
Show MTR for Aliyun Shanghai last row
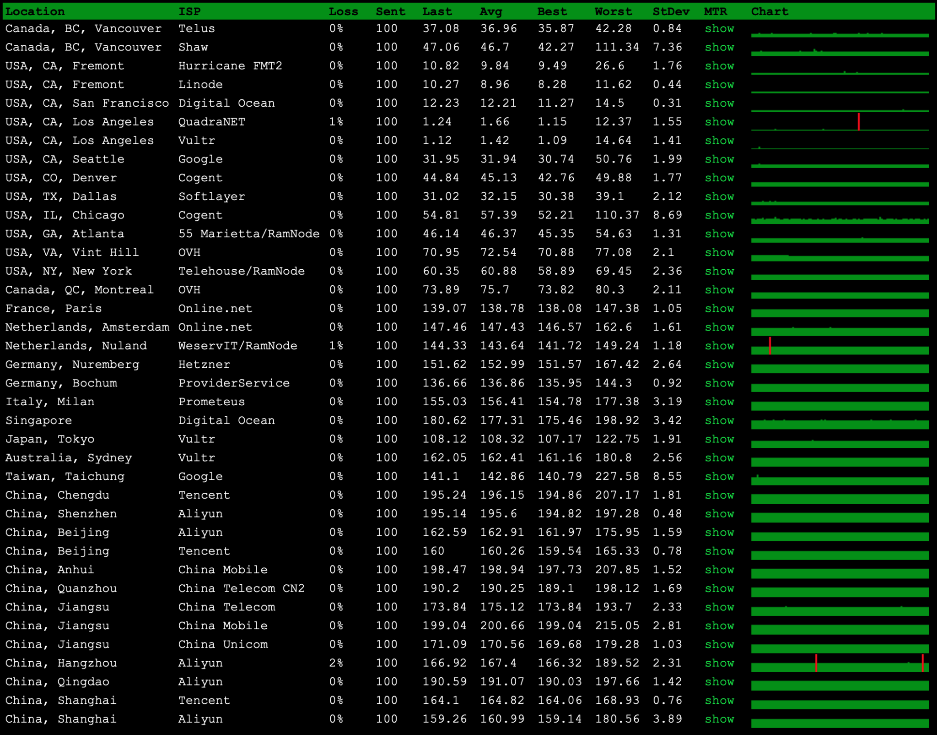coord(719,719)
